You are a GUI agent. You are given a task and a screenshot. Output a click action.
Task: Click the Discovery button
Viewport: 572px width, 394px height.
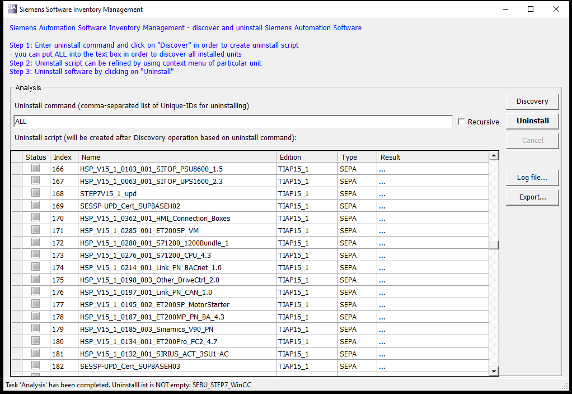click(x=532, y=101)
